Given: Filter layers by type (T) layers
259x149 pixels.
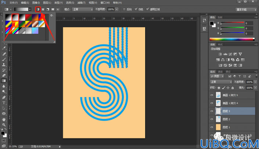Looking at the screenshot, I should 240,76.
